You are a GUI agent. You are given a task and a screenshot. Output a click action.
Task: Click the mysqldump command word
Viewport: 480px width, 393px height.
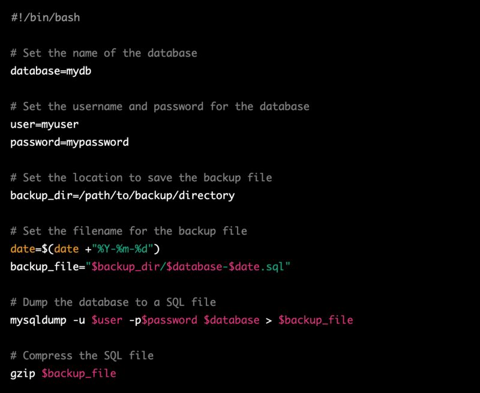[x=38, y=320]
